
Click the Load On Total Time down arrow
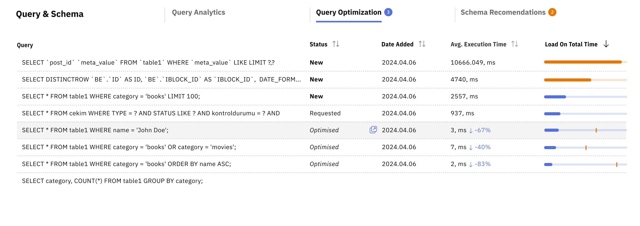[606, 44]
